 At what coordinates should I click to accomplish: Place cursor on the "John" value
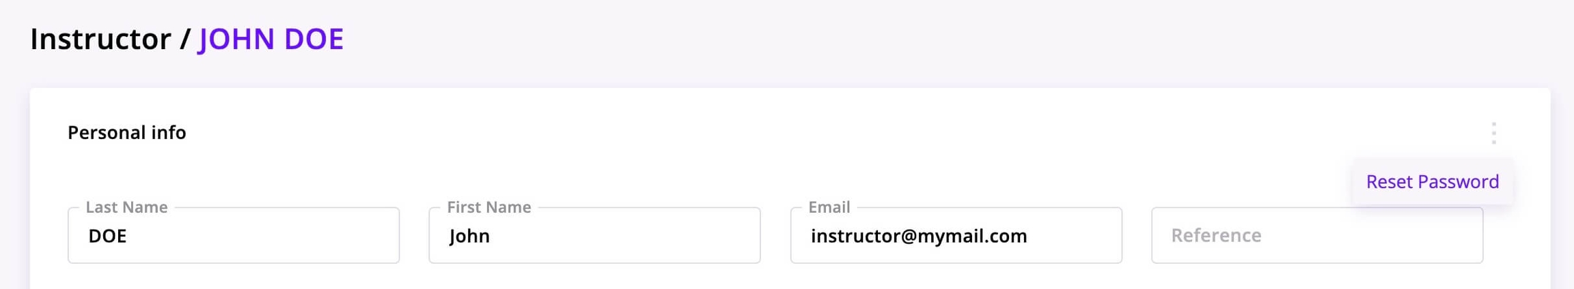coord(469,236)
